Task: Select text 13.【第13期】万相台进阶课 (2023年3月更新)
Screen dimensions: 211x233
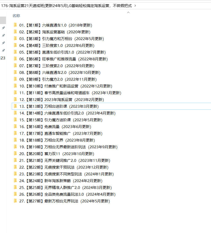Action: (x=59, y=106)
